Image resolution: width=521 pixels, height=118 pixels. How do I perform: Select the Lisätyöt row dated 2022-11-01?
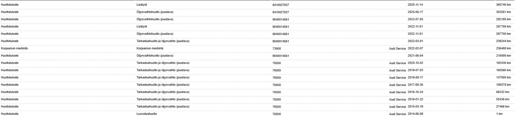(x=257, y=27)
